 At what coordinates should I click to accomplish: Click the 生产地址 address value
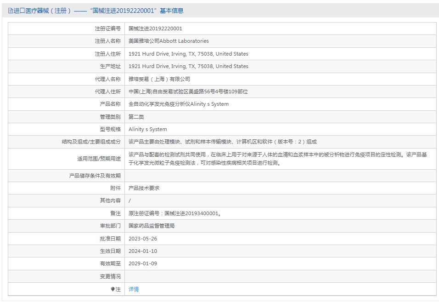click(188, 66)
